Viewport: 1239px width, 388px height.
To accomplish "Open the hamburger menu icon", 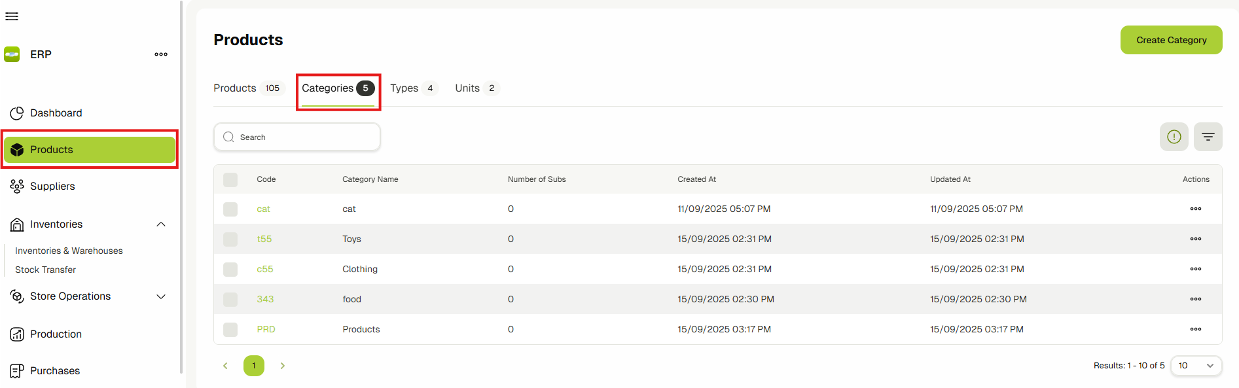I will pyautogui.click(x=12, y=16).
